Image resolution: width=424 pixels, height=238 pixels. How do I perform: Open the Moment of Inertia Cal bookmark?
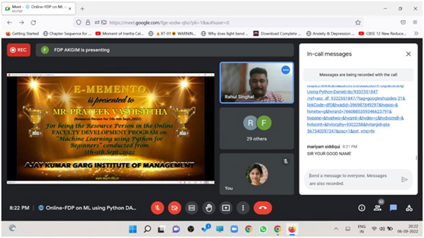coord(120,33)
